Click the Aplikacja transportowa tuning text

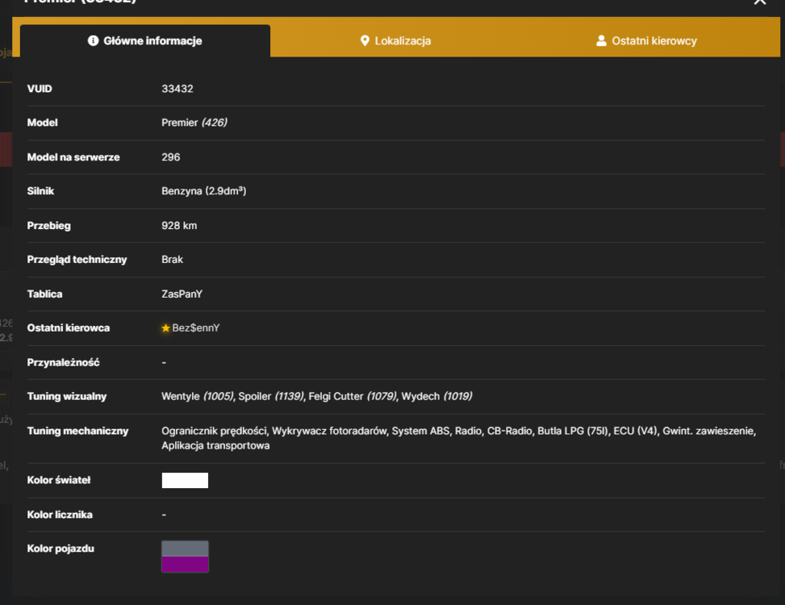point(215,445)
